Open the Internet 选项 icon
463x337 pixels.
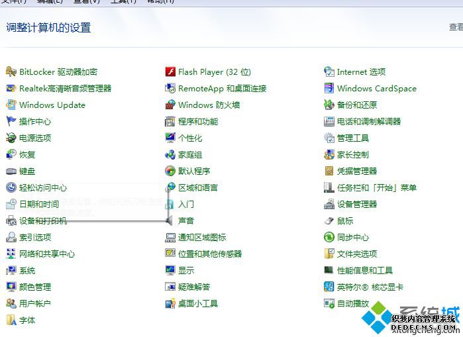[x=329, y=72]
